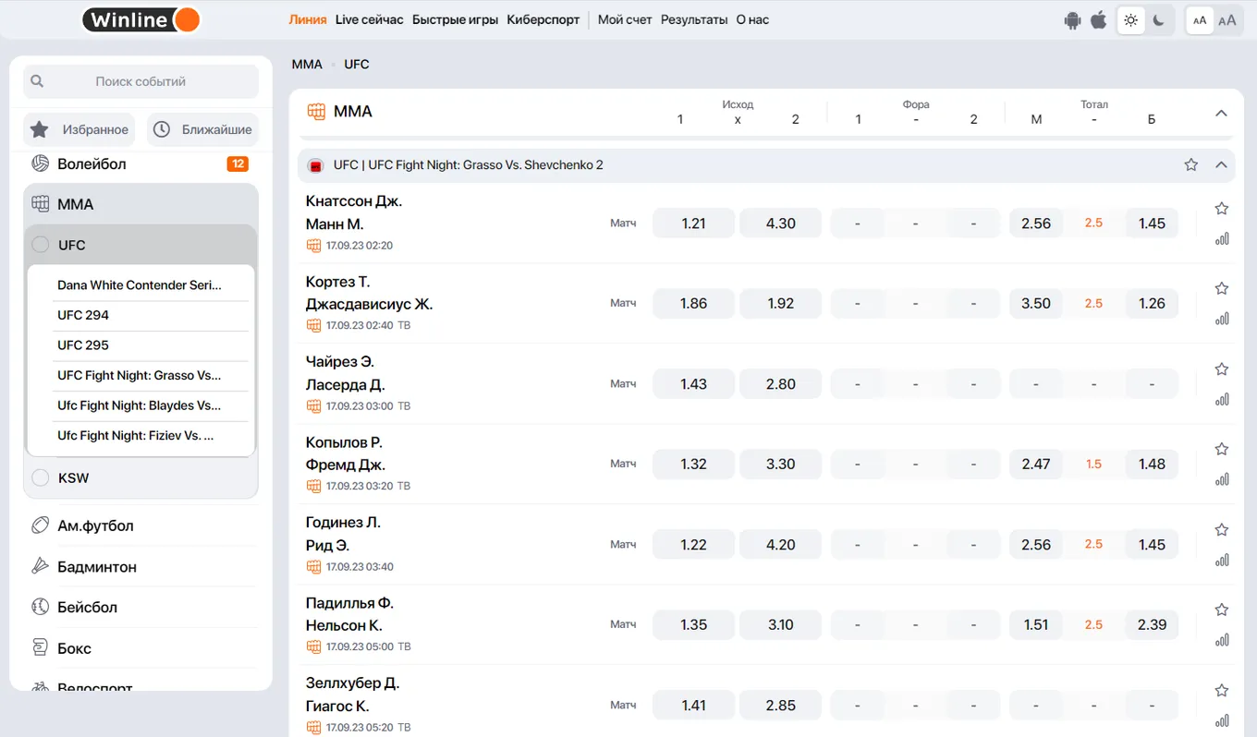1257x737 pixels.
Task: Open the Android app download icon
Action: coord(1072,20)
